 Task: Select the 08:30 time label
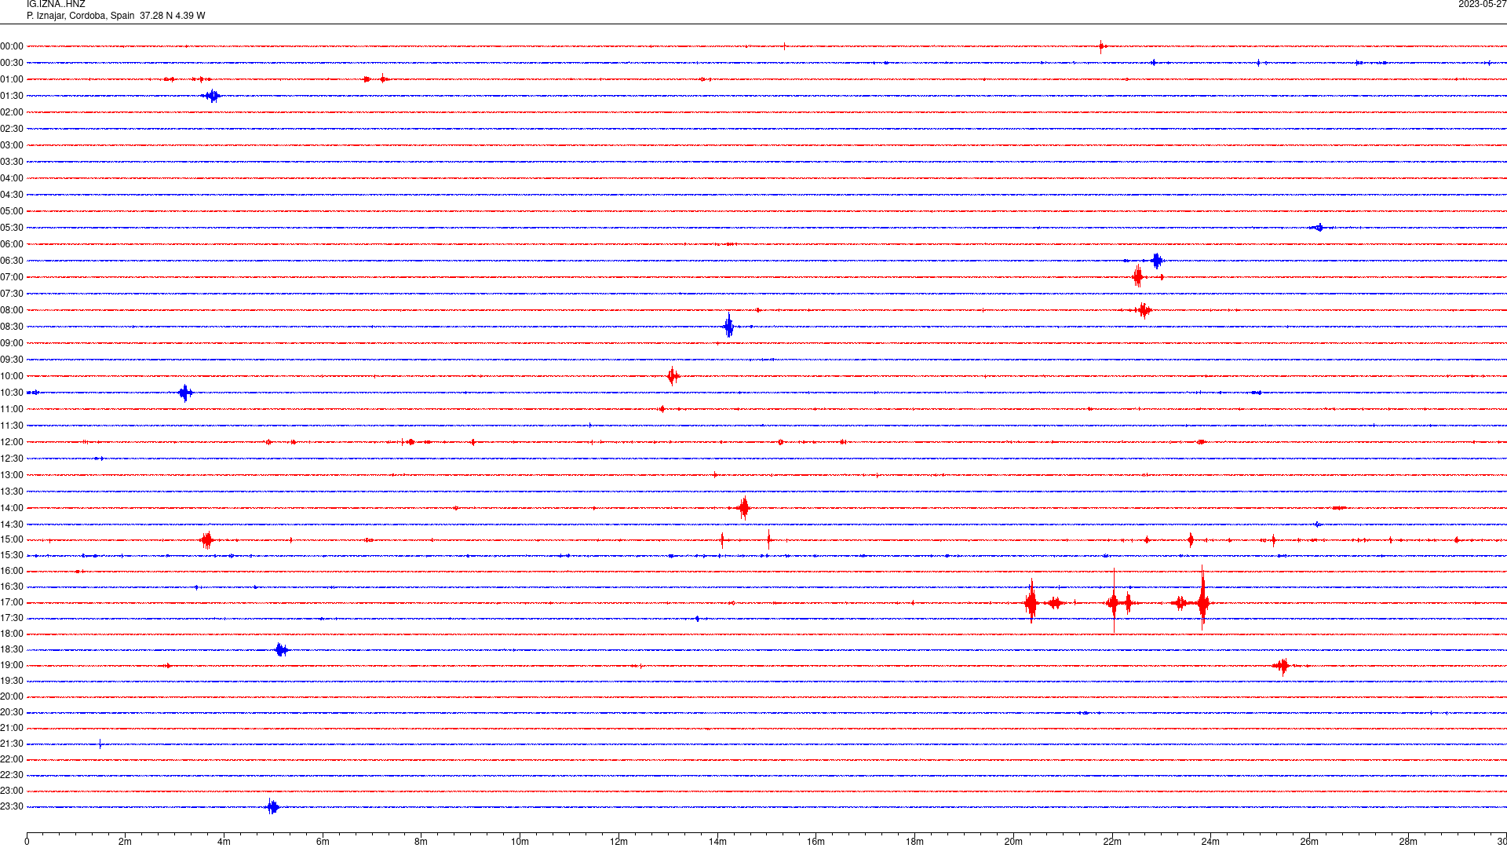(x=12, y=327)
